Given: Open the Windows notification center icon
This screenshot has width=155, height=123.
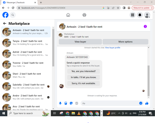Looking at the screenshot, I should 150,113.
